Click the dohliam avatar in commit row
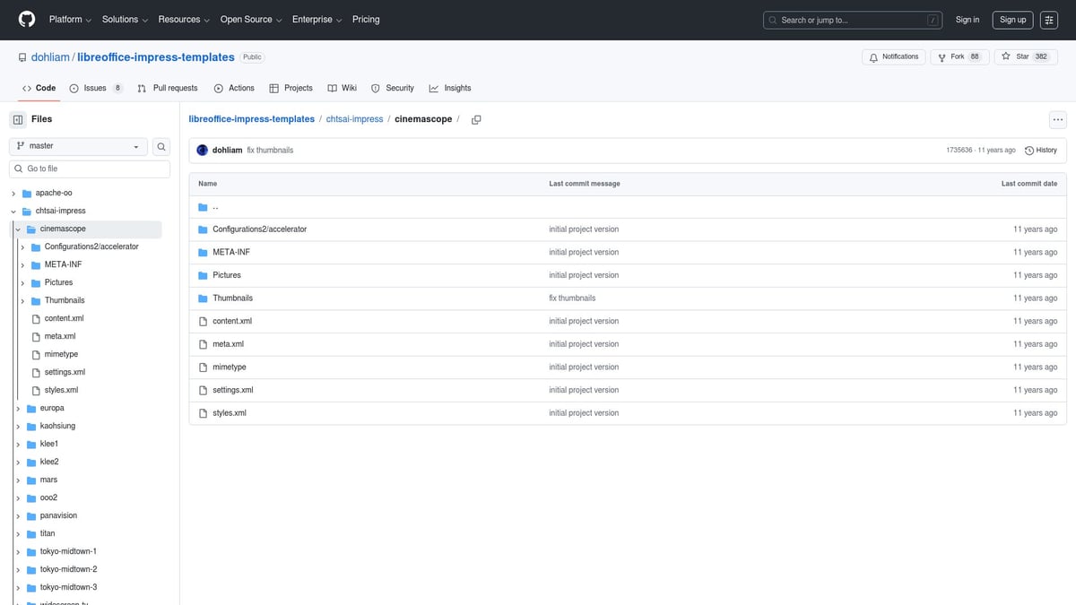 203,150
